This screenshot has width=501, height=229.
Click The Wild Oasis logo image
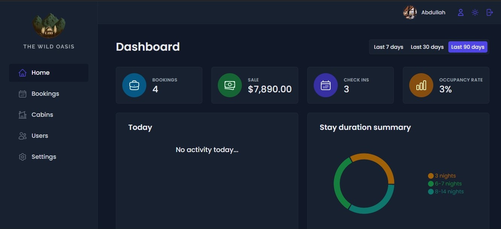pos(49,26)
